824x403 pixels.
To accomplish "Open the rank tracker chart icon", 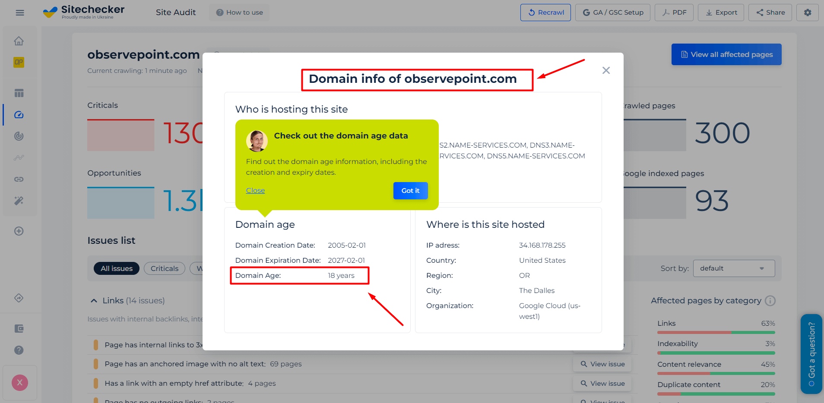I will (19, 157).
